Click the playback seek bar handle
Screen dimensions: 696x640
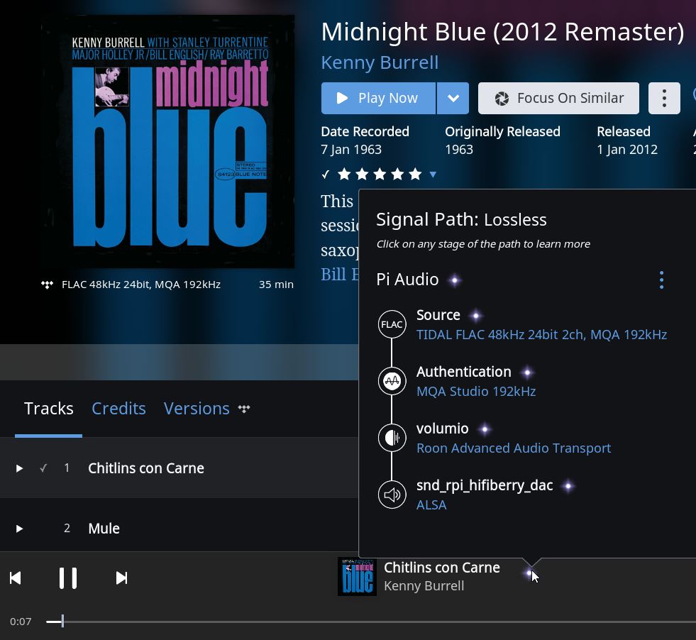click(x=62, y=621)
